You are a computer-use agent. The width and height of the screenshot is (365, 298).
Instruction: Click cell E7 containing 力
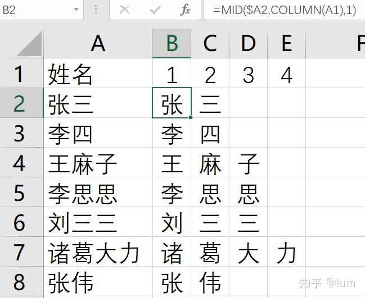[x=287, y=251]
